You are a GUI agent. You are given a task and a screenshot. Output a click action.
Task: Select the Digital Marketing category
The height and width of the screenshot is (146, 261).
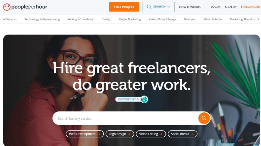pos(130,19)
